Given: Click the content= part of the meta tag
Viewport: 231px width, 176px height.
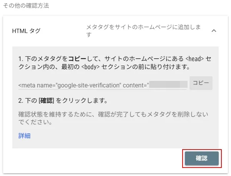Looking at the screenshot, I should [x=135, y=85].
